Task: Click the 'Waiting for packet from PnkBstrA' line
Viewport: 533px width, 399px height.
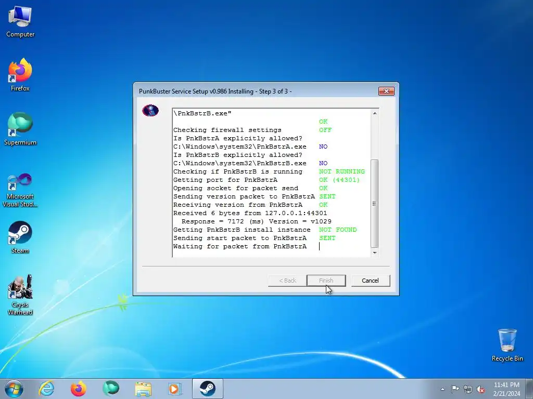Action: coord(240,246)
